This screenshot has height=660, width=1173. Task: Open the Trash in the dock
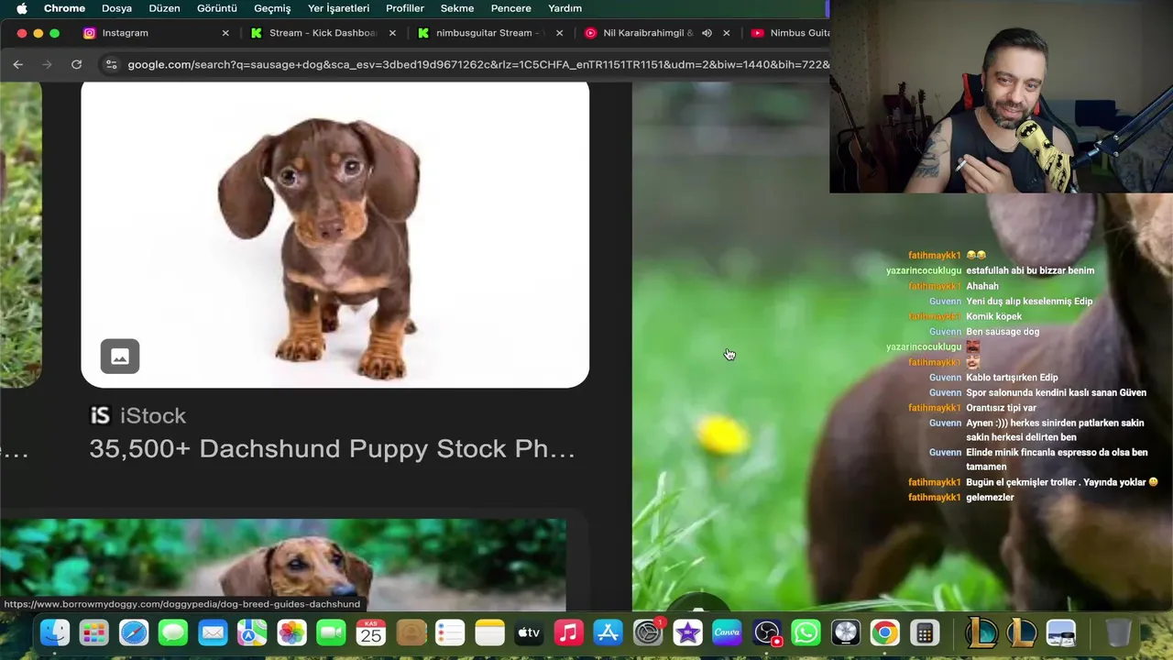pos(1118,632)
